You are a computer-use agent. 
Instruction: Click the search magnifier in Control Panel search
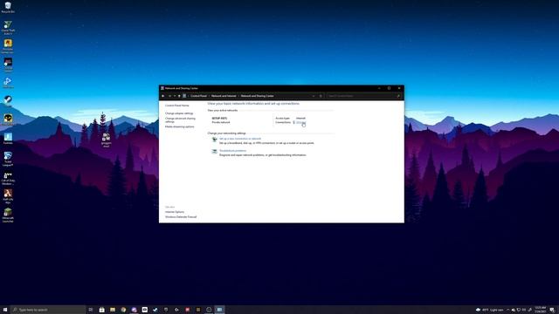(398, 96)
